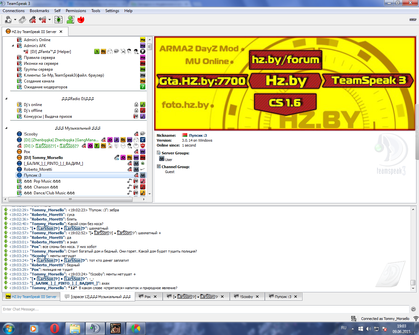Select the Chanson channel
The height and width of the screenshot is (335, 419).
click(41, 187)
